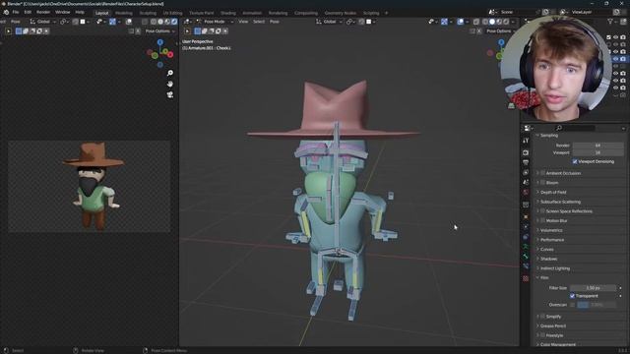Switch to the Shading workspace tab
The image size is (630, 354).
pos(228,13)
